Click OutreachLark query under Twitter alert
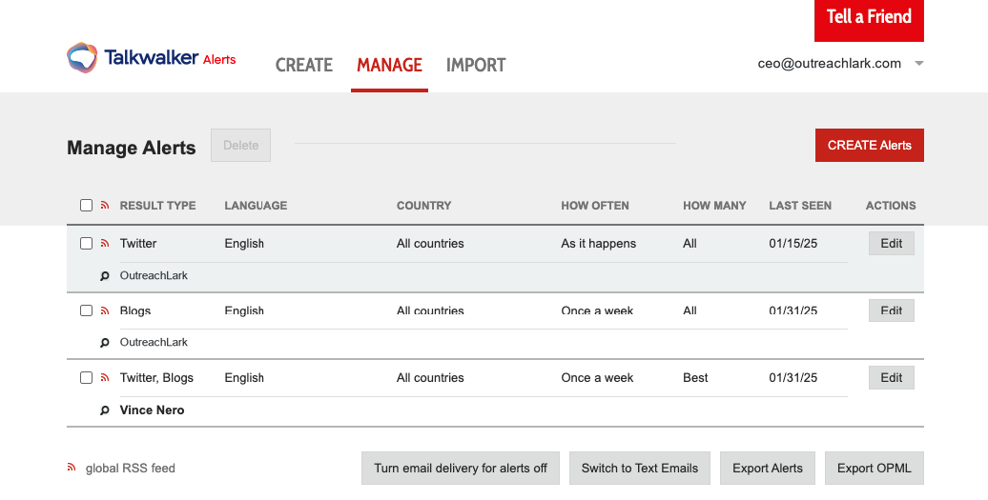988x500 pixels. [154, 275]
